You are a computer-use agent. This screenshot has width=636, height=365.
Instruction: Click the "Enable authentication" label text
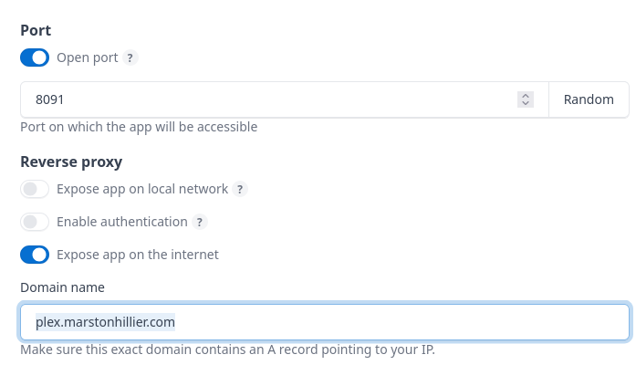click(122, 222)
